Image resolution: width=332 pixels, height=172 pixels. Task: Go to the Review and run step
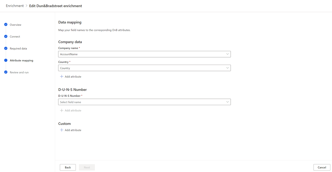19,72
